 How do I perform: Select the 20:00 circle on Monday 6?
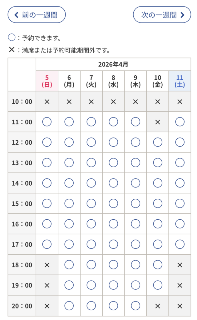[69, 306]
